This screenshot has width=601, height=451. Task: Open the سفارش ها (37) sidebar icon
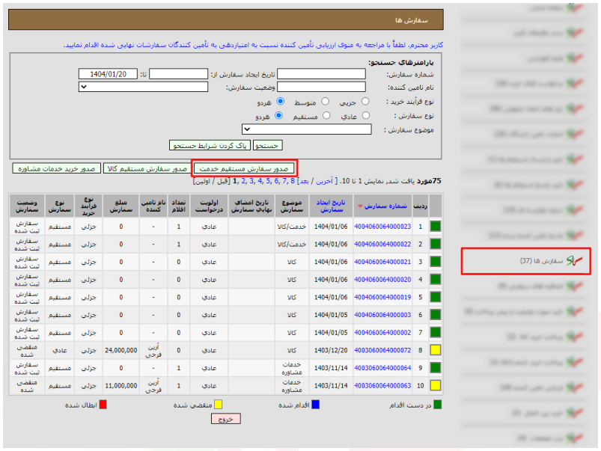[574, 261]
